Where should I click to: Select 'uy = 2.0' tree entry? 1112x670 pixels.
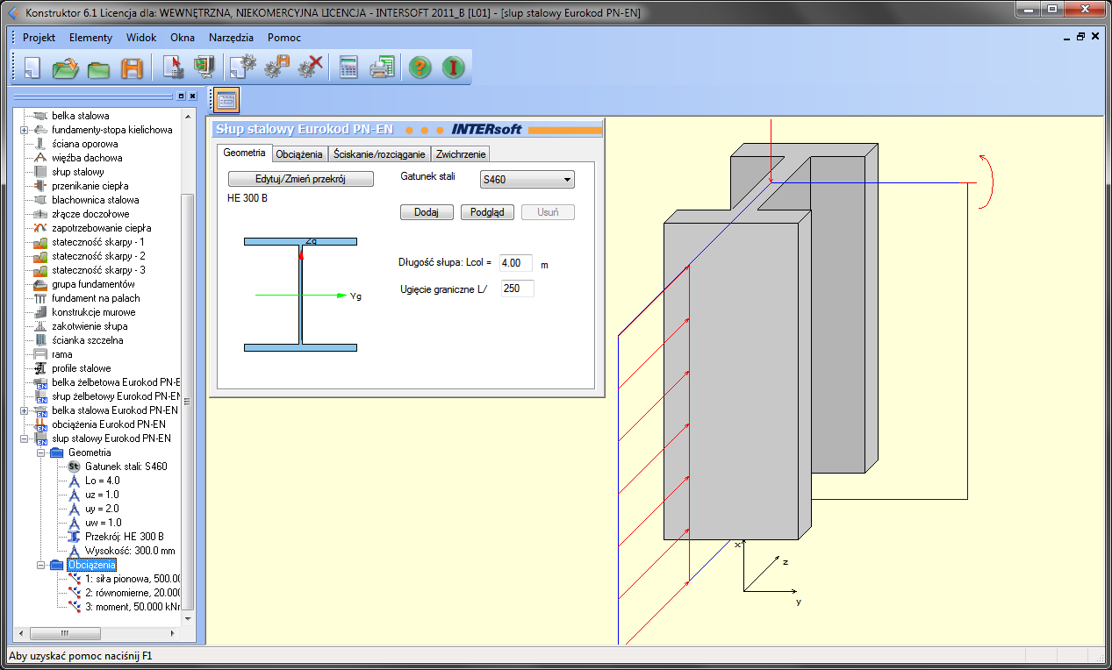tap(103, 509)
